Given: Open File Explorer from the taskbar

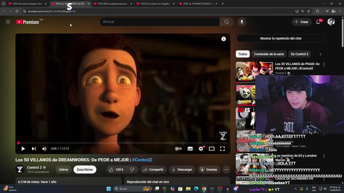Looking at the screenshot, I should tap(188, 189).
